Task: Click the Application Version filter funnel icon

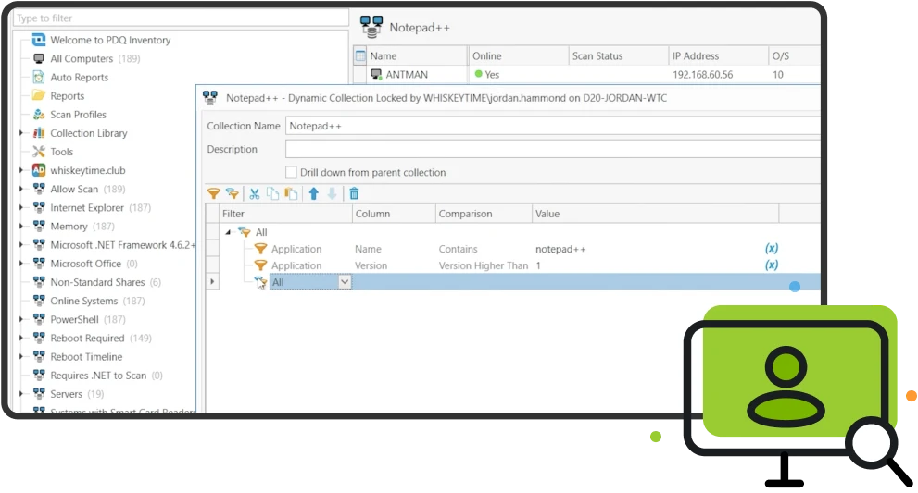Action: [260, 265]
